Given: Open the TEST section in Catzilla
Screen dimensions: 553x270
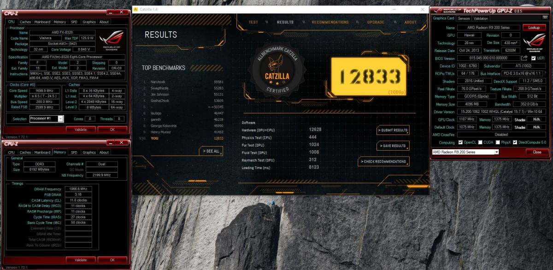Looking at the screenshot, I should point(253,22).
